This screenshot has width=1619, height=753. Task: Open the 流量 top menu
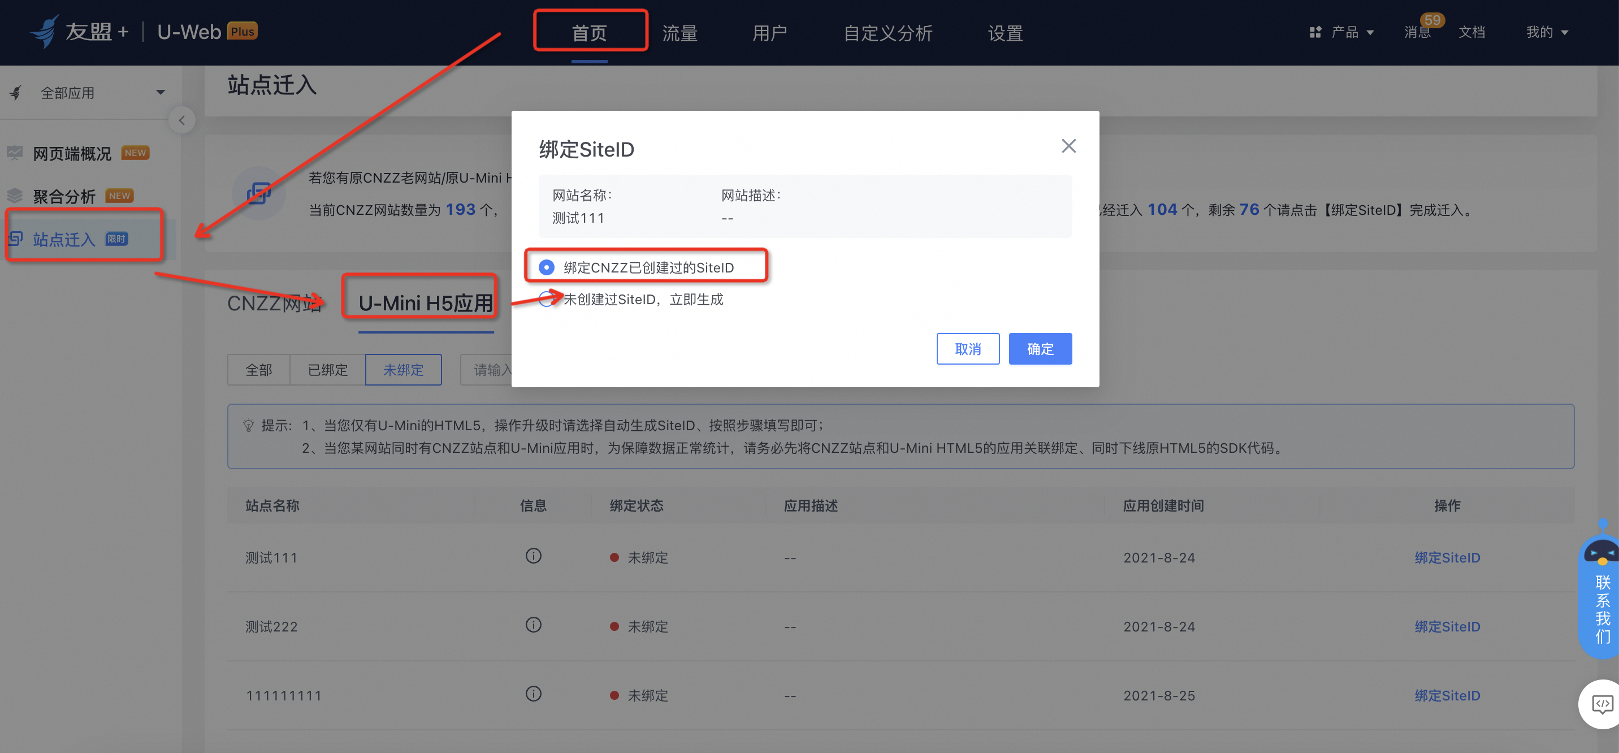(x=679, y=33)
